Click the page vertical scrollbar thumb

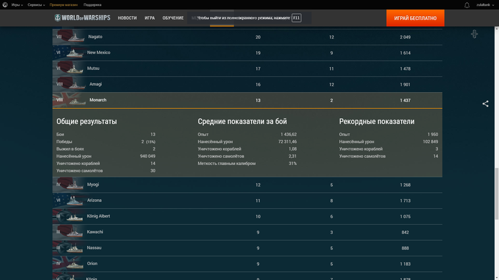(x=497, y=194)
